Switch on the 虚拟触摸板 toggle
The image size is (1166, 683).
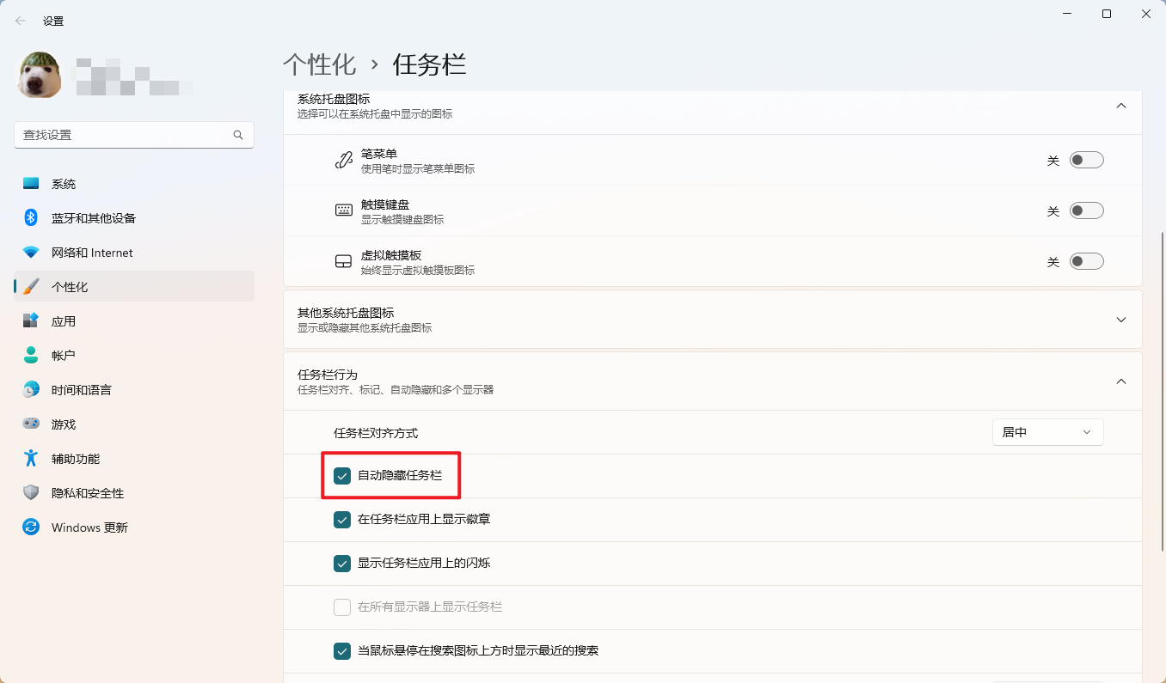(x=1086, y=261)
